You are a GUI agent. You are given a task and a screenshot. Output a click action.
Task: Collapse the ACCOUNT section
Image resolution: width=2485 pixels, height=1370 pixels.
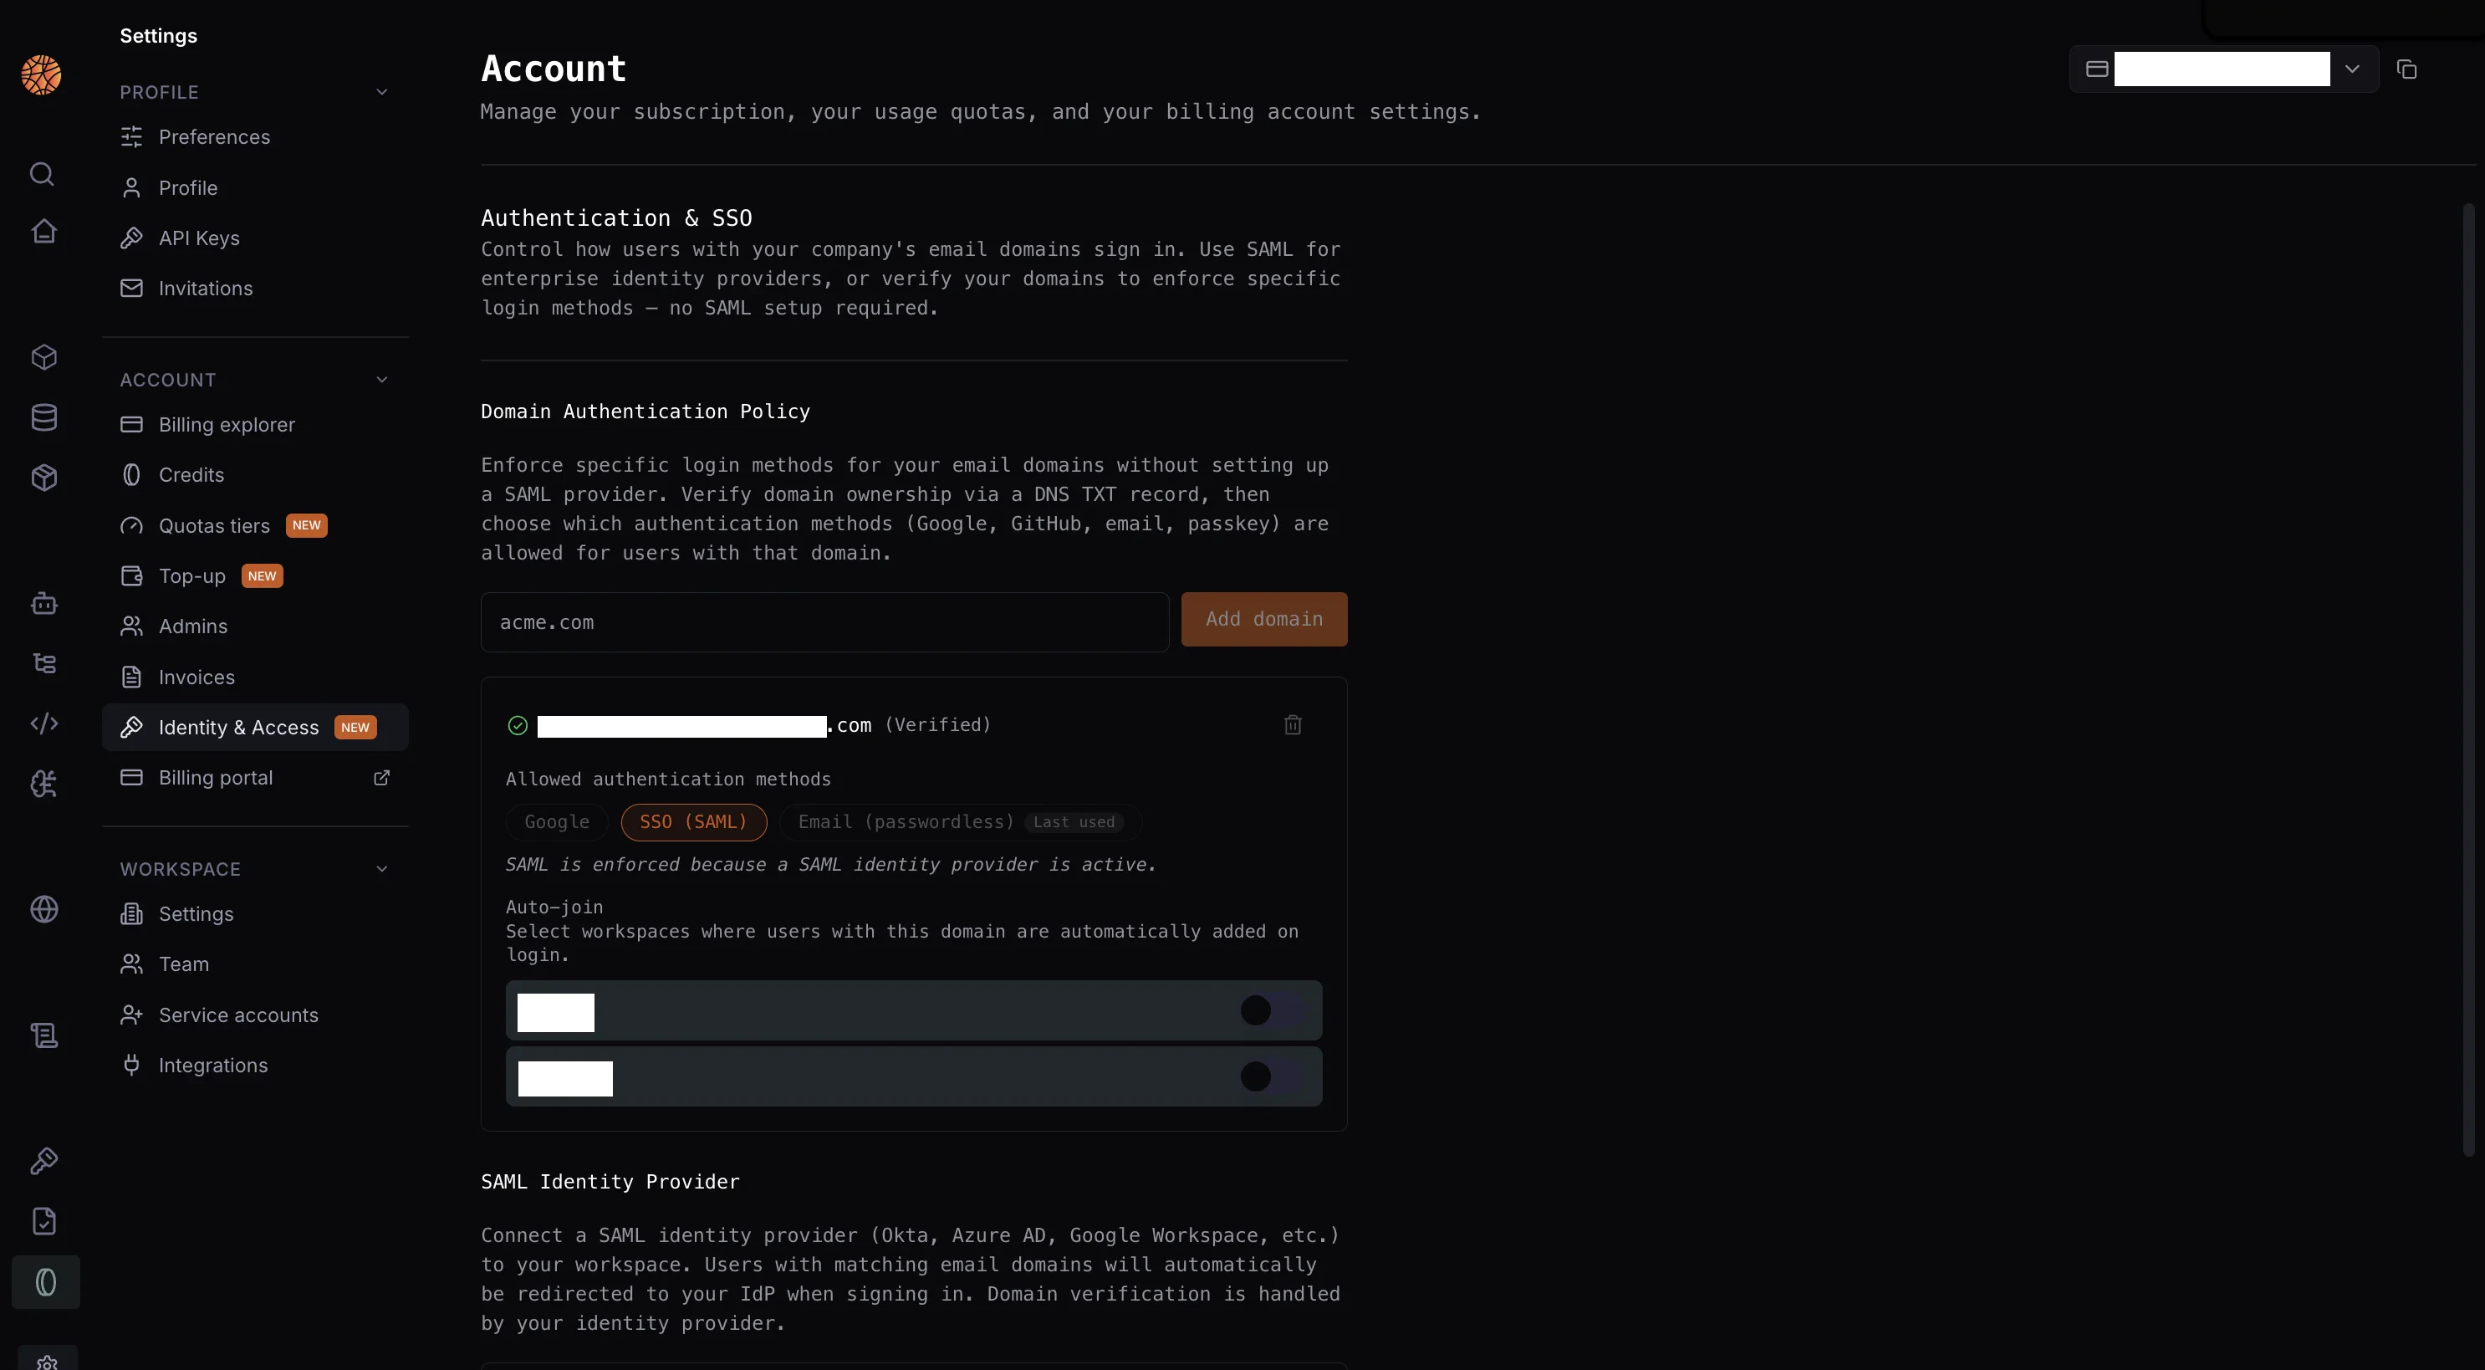[x=382, y=379]
